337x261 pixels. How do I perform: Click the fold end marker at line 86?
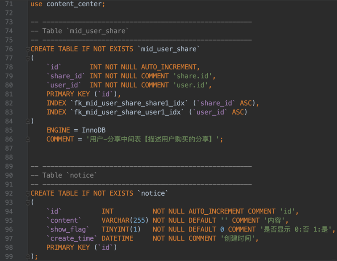[28, 139]
